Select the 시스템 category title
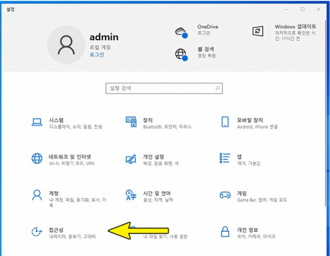This screenshot has width=330, height=256. pyautogui.click(x=56, y=120)
